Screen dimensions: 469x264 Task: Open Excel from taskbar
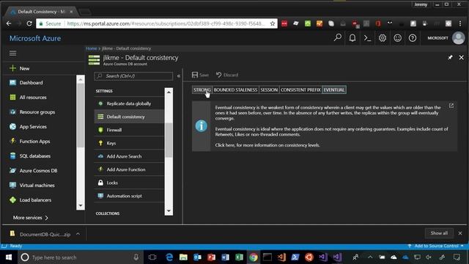click(x=240, y=257)
